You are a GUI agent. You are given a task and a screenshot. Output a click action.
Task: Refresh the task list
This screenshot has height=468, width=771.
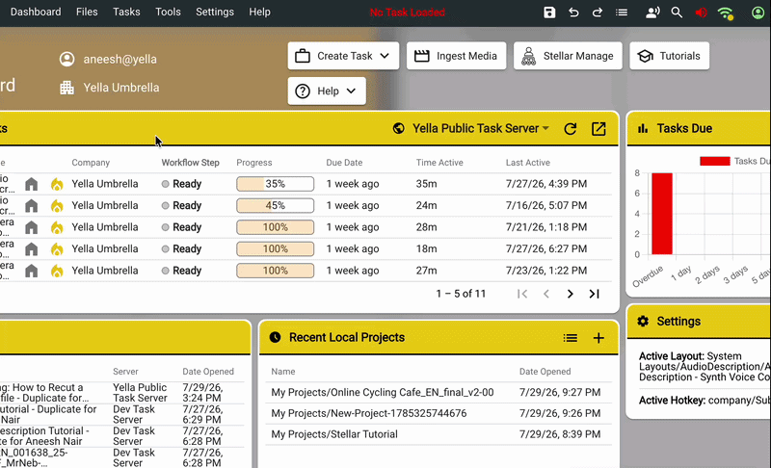coord(571,129)
